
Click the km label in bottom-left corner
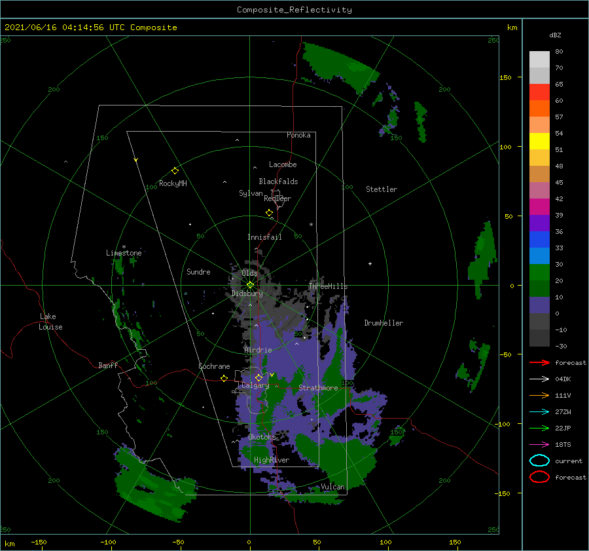point(10,544)
